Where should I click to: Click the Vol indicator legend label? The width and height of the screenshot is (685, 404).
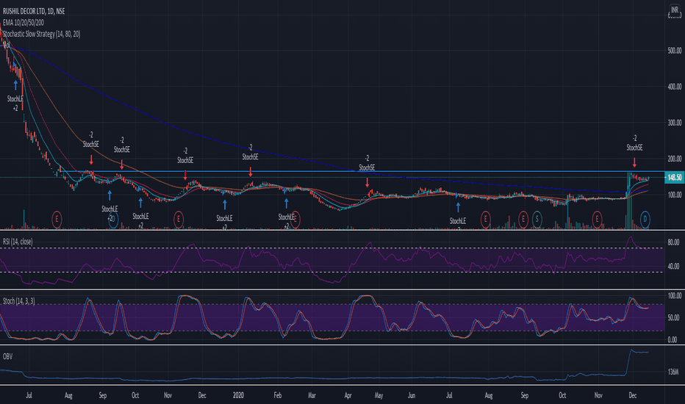click(7, 45)
